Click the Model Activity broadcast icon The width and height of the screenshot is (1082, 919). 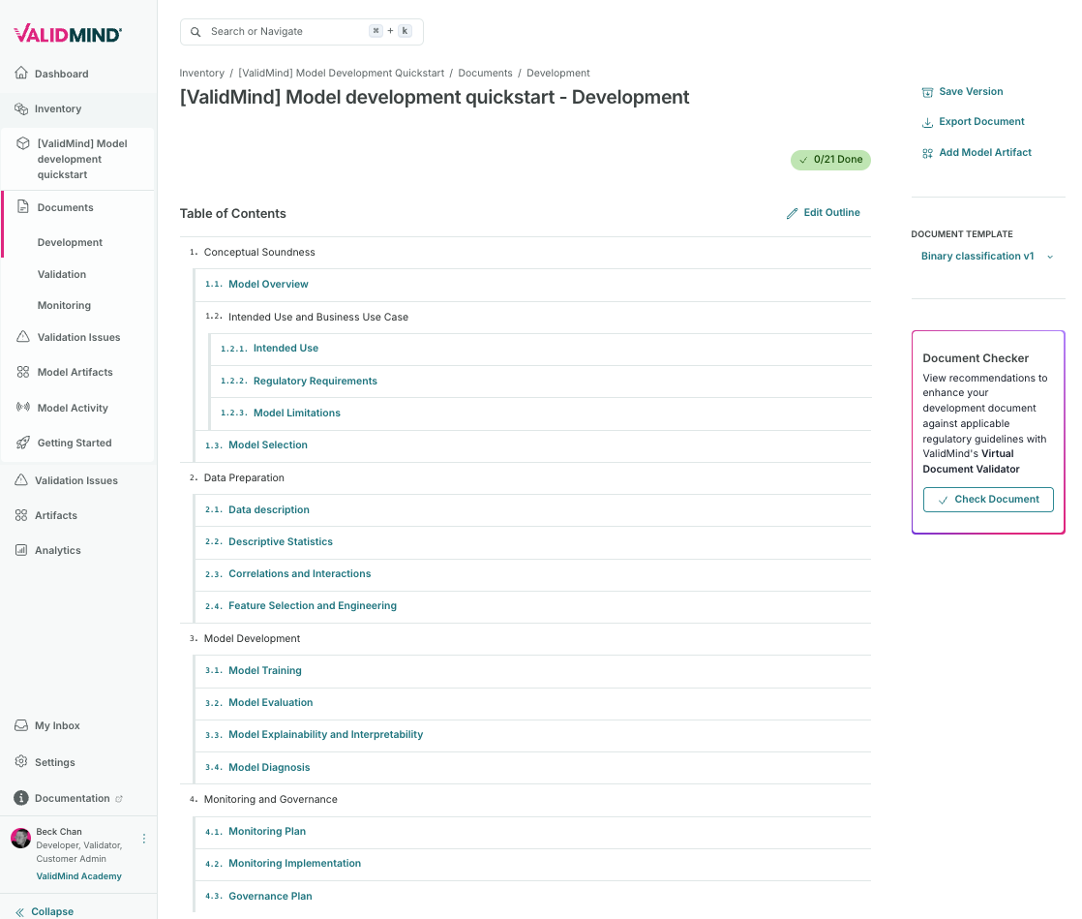(x=23, y=407)
